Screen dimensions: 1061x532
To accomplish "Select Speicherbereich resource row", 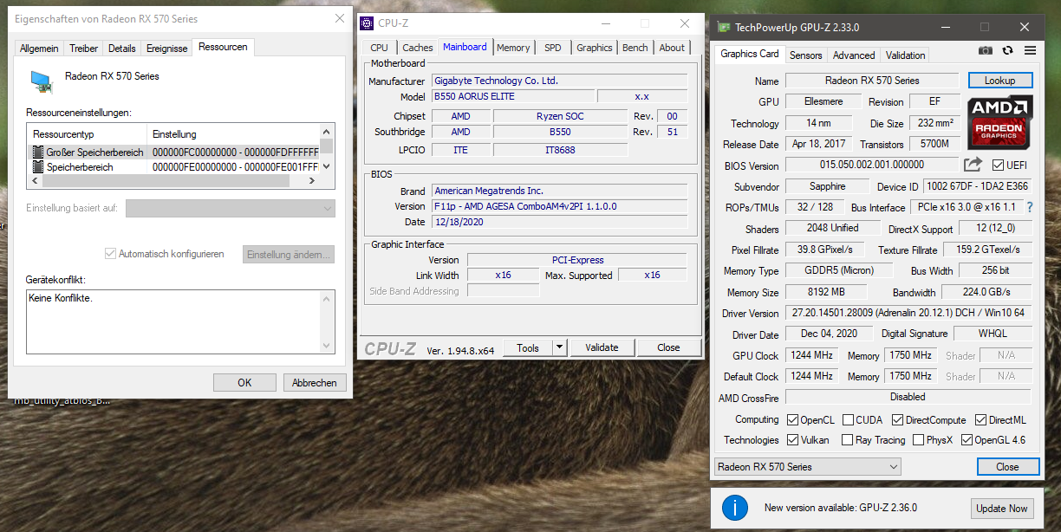I will 175,166.
